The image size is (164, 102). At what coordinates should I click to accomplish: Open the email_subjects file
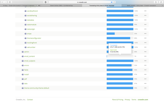click(30, 61)
